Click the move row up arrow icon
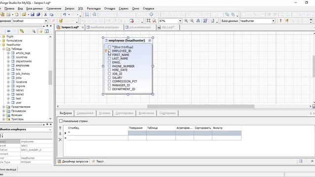 pos(60,128)
